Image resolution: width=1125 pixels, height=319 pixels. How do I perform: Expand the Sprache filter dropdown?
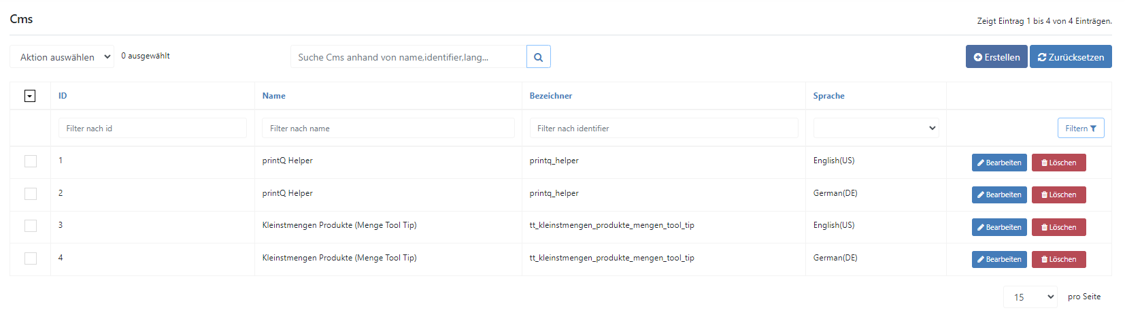(876, 128)
